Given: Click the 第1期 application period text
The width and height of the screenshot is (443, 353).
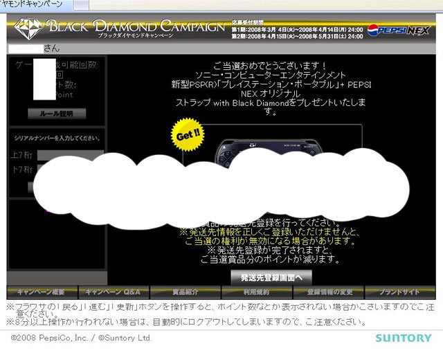Looking at the screenshot, I should 297,30.
